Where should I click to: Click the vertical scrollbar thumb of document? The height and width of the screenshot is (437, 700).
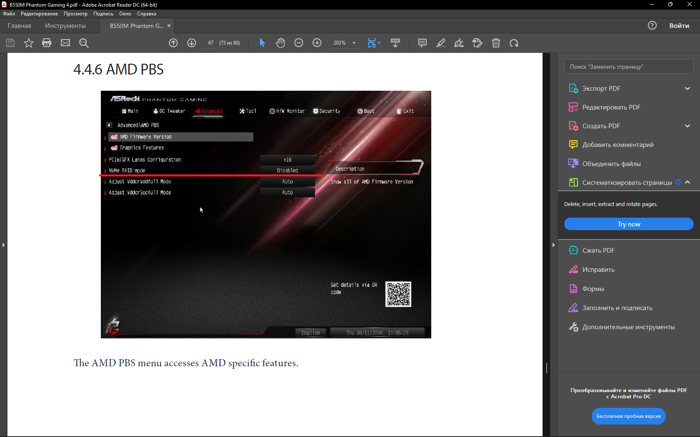pyautogui.click(x=547, y=368)
